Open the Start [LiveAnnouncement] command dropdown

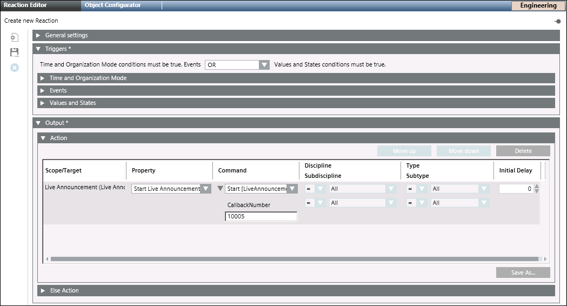click(292, 189)
